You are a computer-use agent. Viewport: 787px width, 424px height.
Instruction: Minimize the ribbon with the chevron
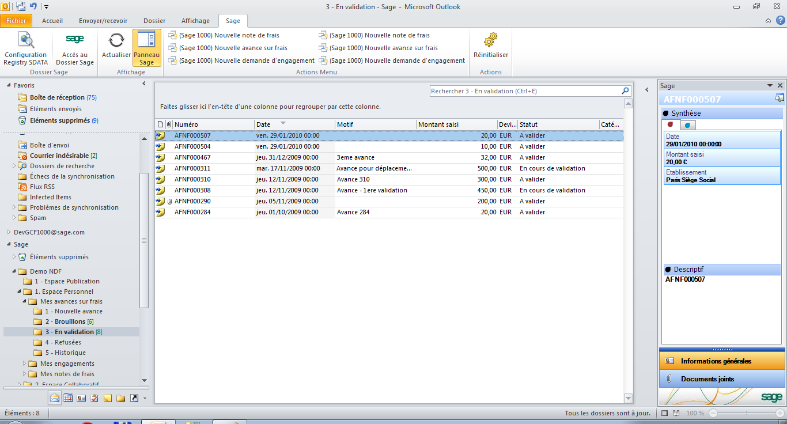point(769,21)
